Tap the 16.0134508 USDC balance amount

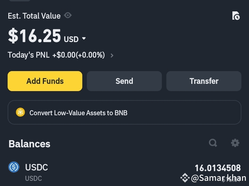[x=218, y=168]
